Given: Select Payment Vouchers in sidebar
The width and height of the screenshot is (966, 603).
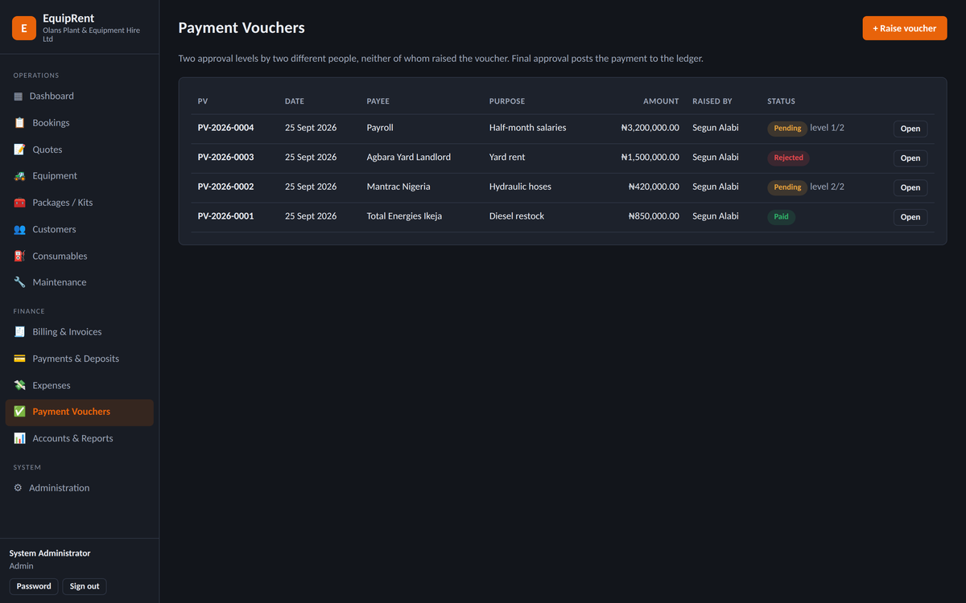Looking at the screenshot, I should coord(79,412).
